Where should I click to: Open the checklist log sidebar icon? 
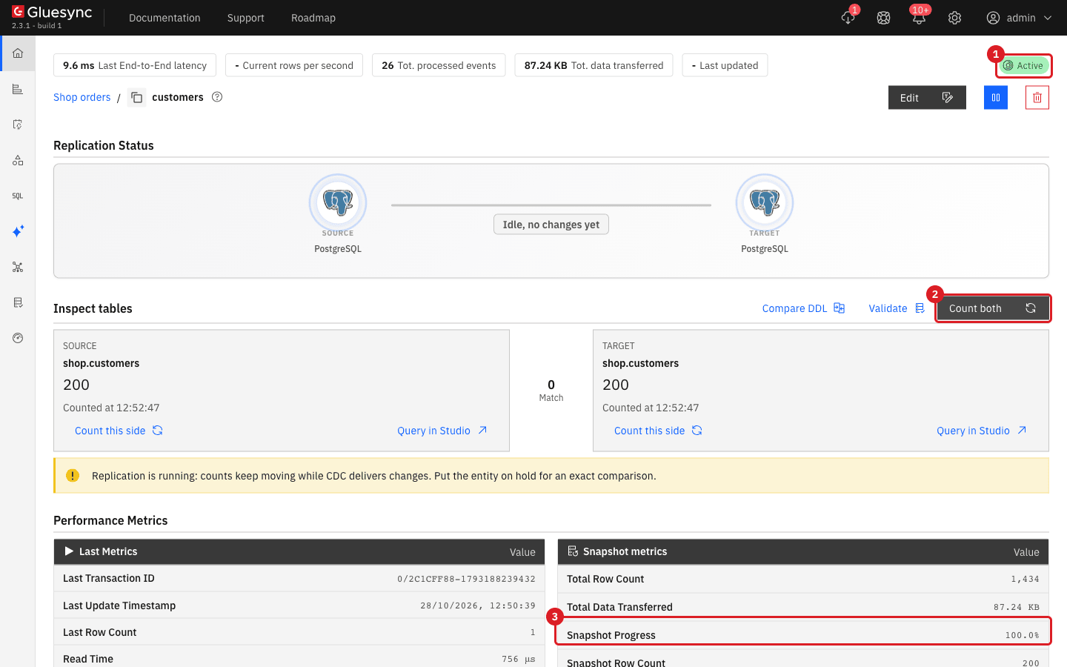click(x=18, y=302)
